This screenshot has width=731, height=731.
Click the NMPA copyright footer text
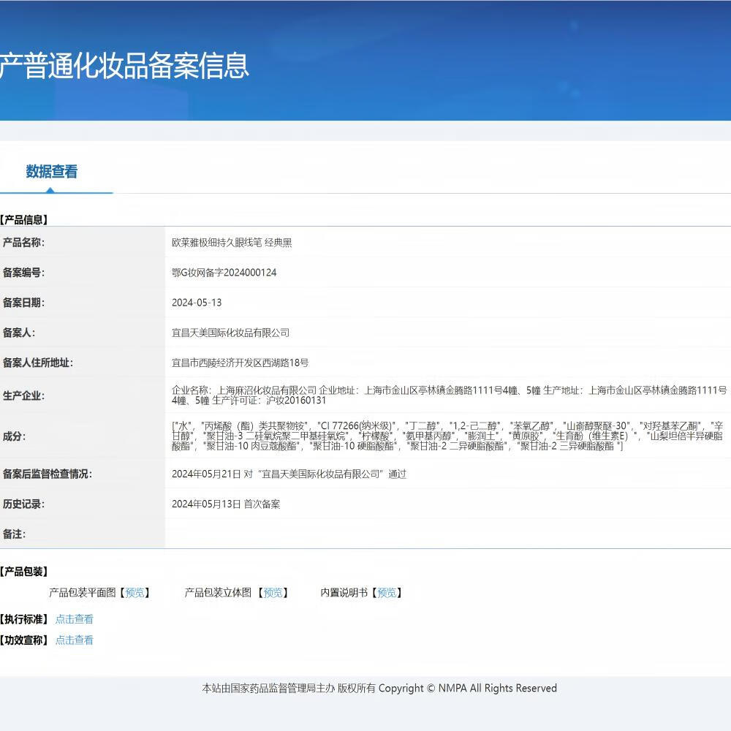pyautogui.click(x=379, y=688)
